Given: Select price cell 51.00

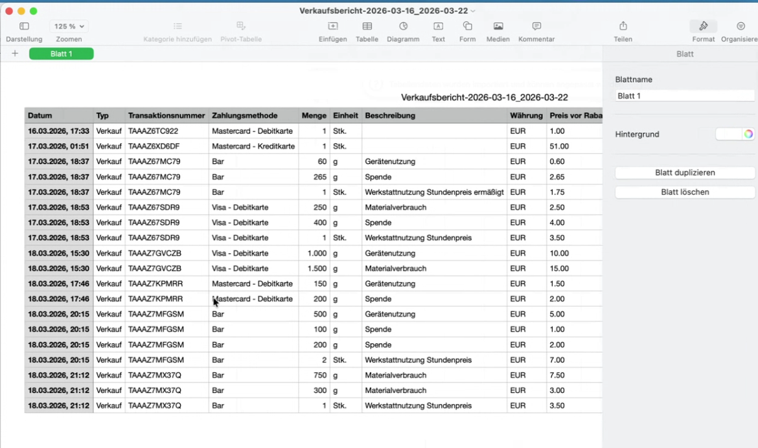Looking at the screenshot, I should coord(574,146).
